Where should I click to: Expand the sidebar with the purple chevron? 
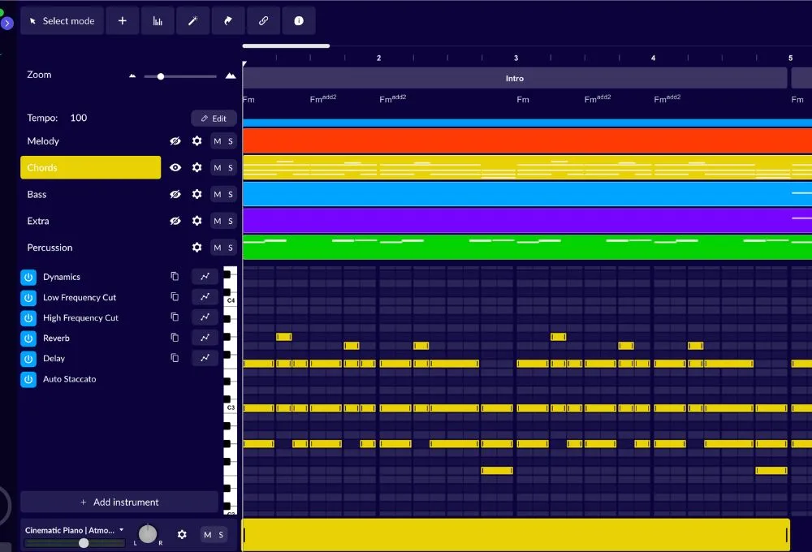(6, 23)
